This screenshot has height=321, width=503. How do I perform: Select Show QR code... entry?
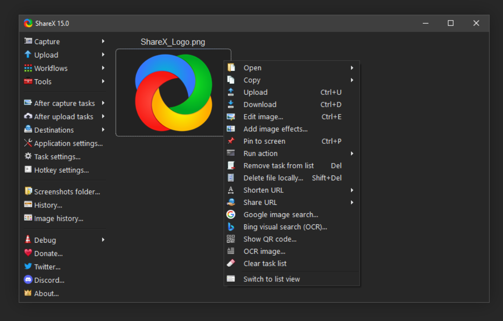pyautogui.click(x=292, y=239)
